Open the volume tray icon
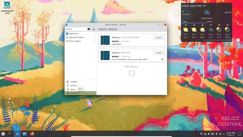 [x=208, y=134]
